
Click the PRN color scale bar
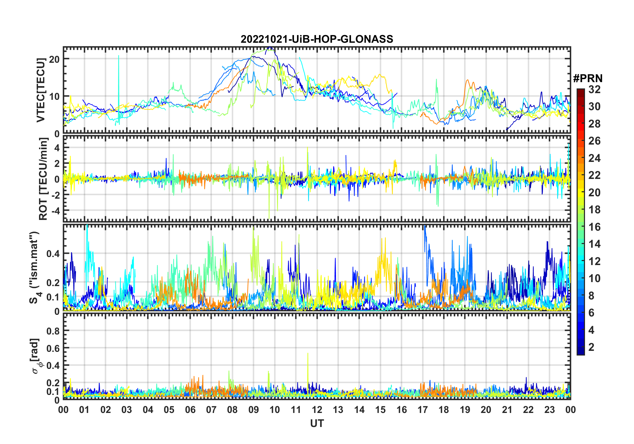pos(581,222)
